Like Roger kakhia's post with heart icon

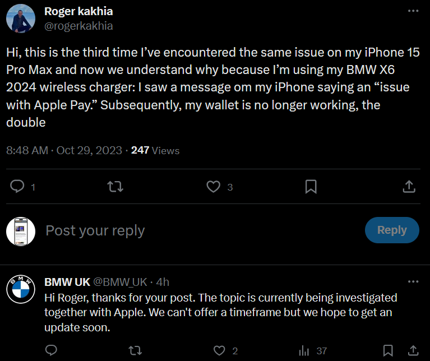pos(213,186)
